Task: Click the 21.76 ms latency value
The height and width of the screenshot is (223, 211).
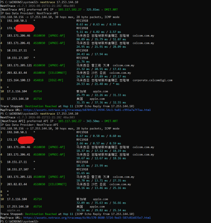Action: (x=83, y=62)
